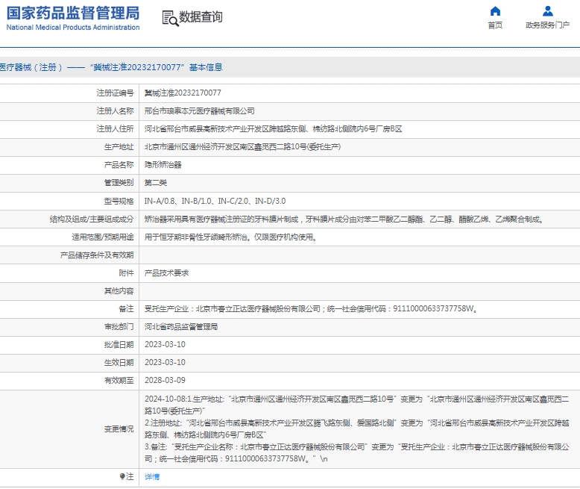Viewport: 580px width, 489px height.
Task: Click the 首页 text label
Action: pyautogui.click(x=495, y=25)
